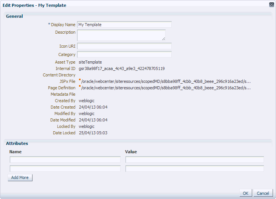This screenshot has width=276, height=199.
Task: Close the Edit Properties dialog
Action: pyautogui.click(x=271, y=5)
